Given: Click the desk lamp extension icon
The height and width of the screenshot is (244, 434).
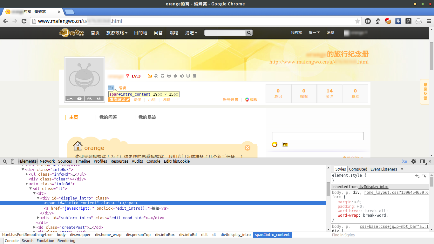Looking at the screenshot, I should click(378, 21).
